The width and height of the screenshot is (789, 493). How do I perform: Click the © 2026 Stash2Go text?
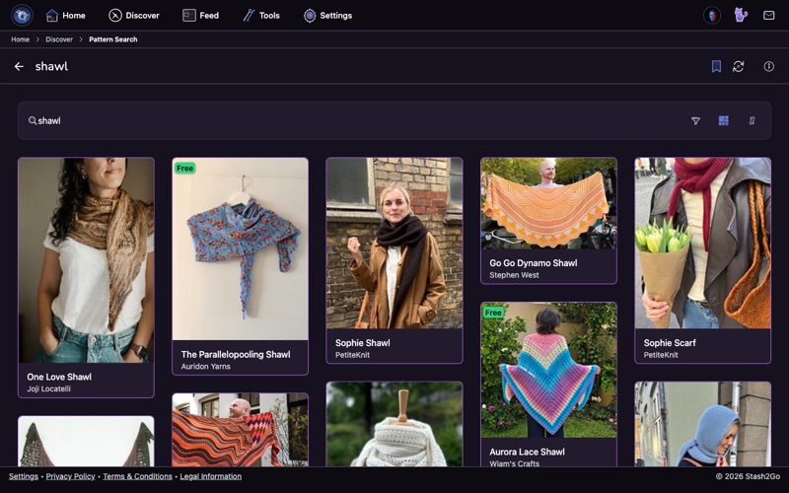pyautogui.click(x=748, y=476)
